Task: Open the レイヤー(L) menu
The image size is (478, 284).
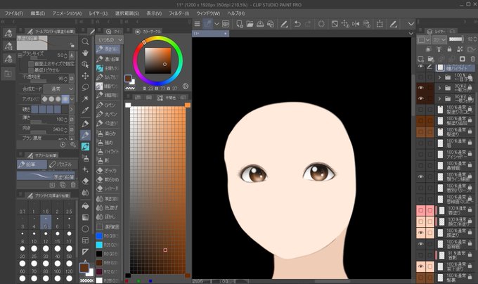Action: point(98,13)
